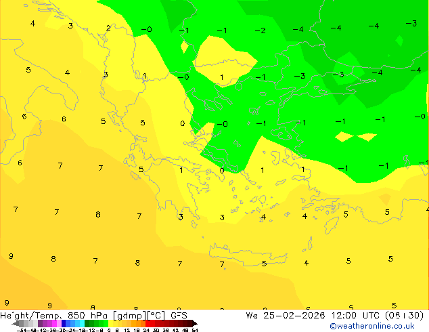Click the "12:00 UTC" time text

tap(355, 316)
